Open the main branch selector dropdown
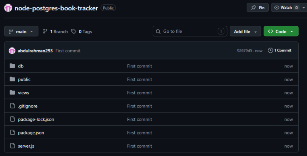The image size is (307, 156). (21, 31)
